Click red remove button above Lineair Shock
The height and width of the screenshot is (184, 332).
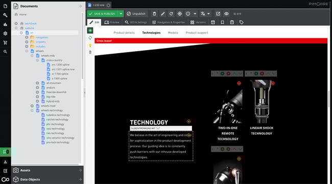[x=262, y=74]
